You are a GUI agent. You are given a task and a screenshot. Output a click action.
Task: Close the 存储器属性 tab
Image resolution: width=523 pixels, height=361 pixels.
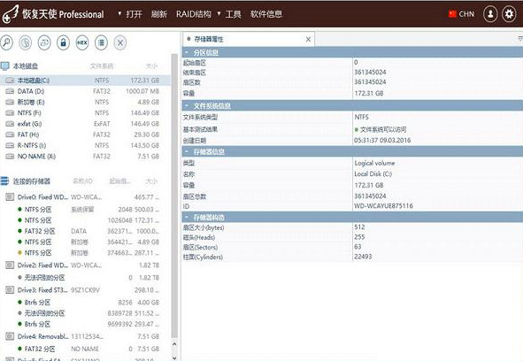click(x=308, y=39)
